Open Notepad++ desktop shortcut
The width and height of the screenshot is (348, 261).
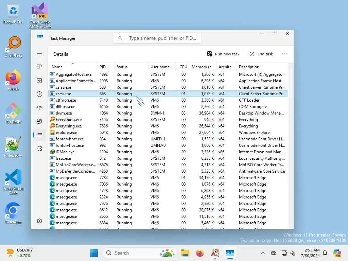point(13,147)
